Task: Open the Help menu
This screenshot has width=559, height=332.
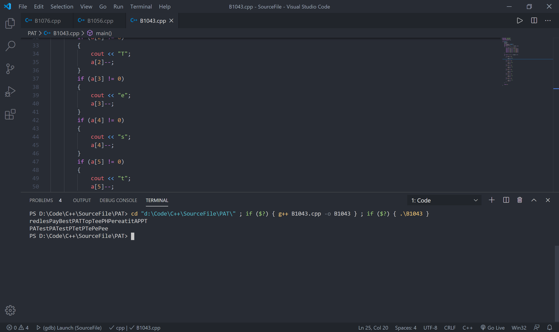Action: 165,7
